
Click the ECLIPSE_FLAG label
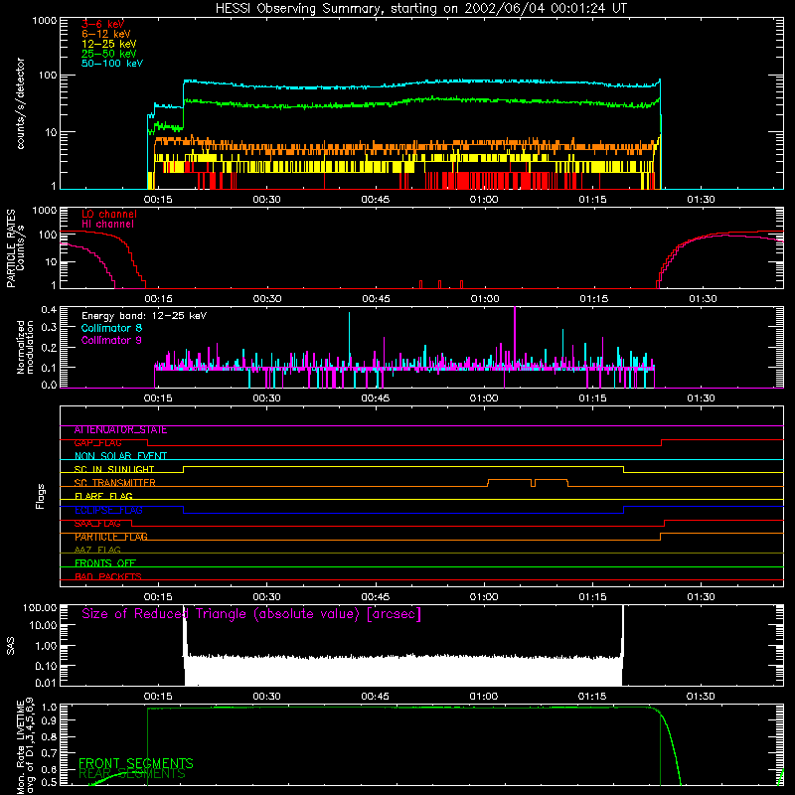point(108,510)
